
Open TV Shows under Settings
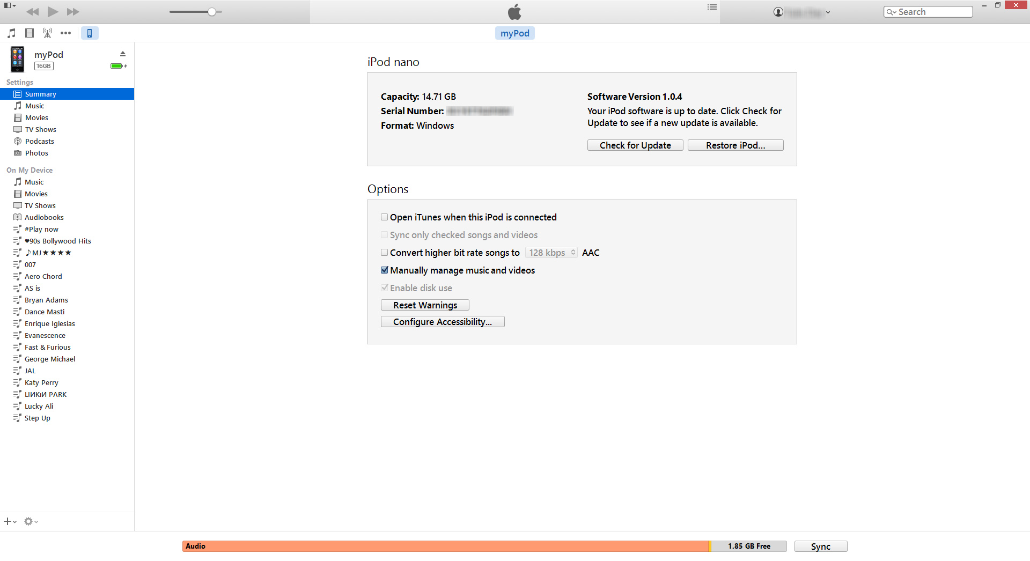[67, 129]
